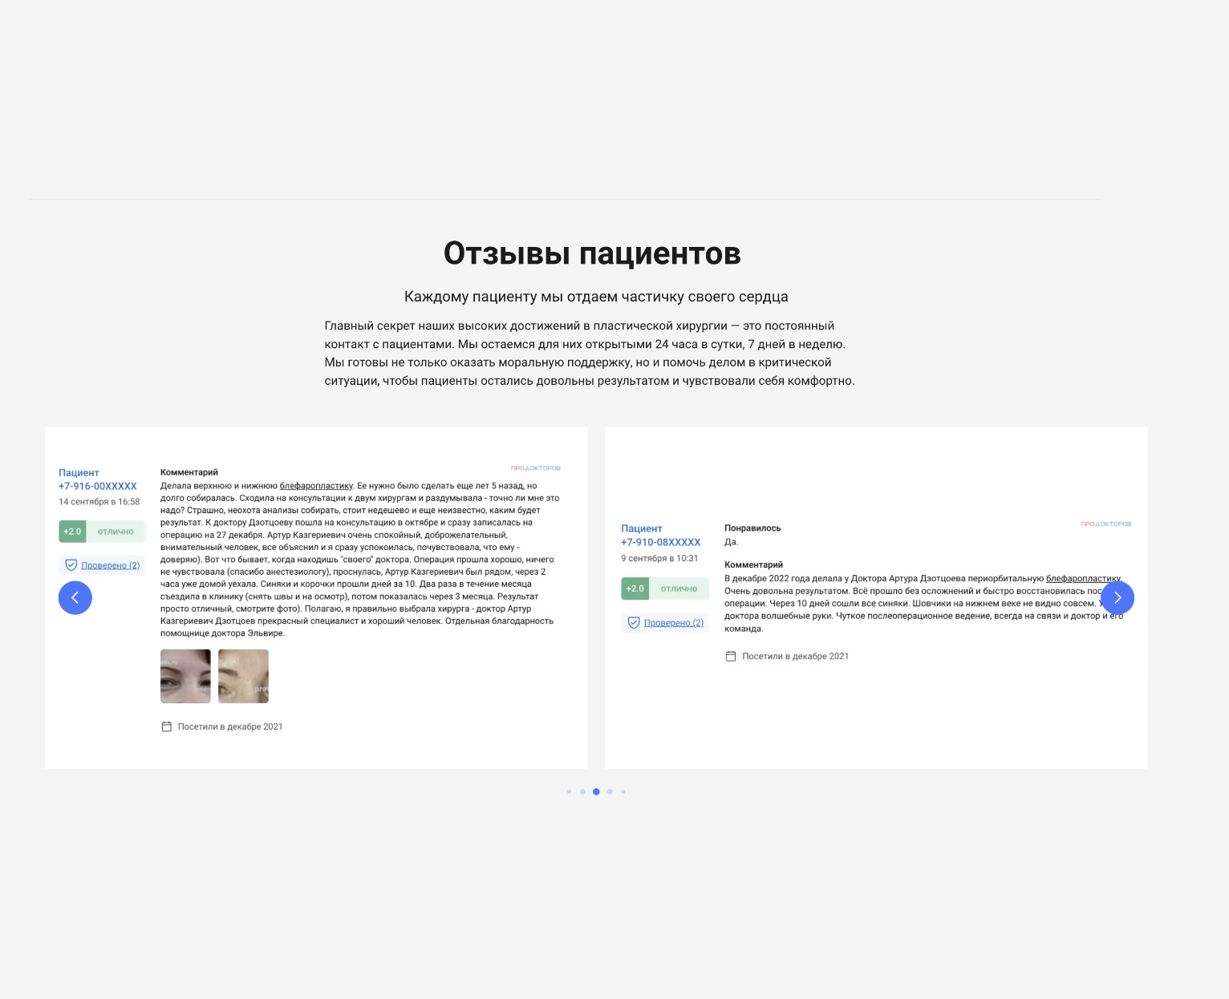The image size is (1229, 999).
Task: Click shield icon in the +7-910 review
Action: pos(634,623)
